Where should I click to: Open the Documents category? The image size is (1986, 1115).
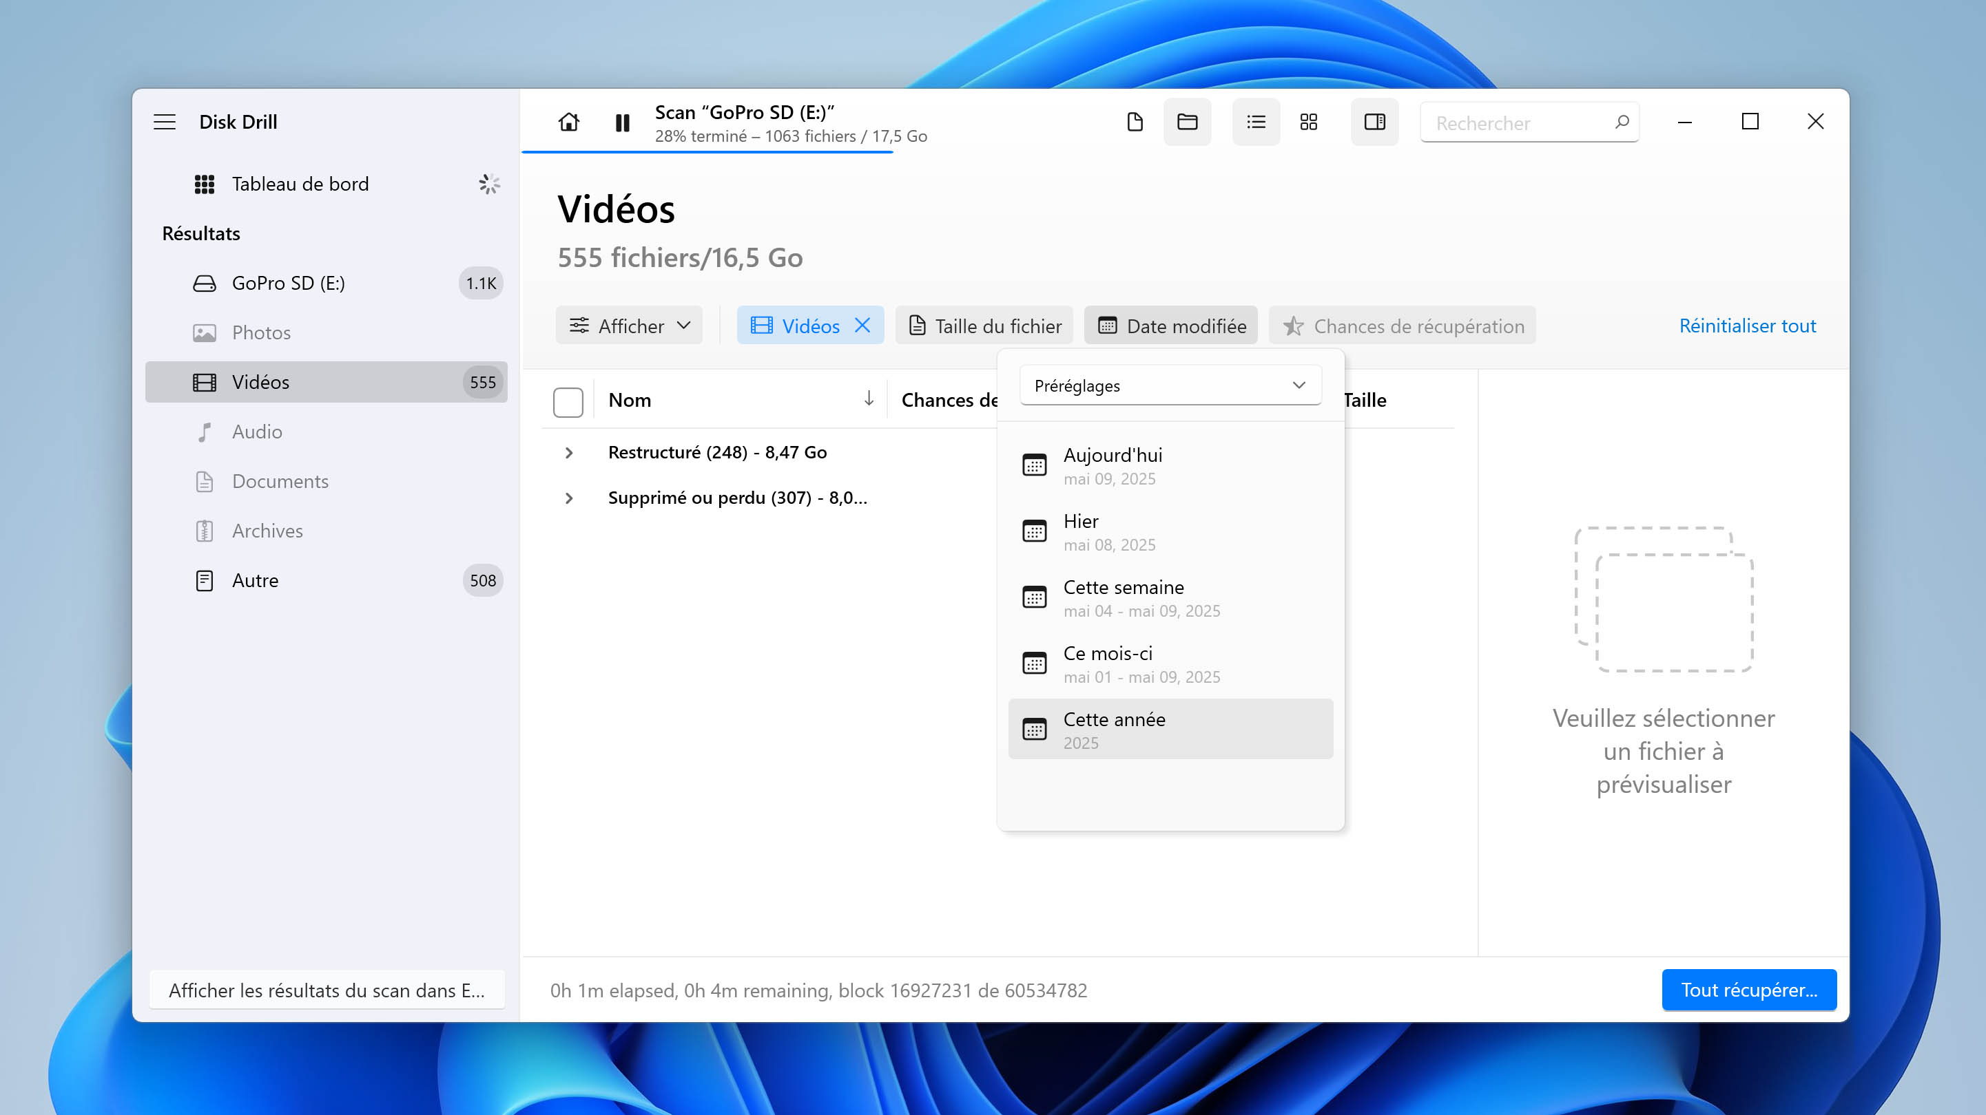pos(327,482)
